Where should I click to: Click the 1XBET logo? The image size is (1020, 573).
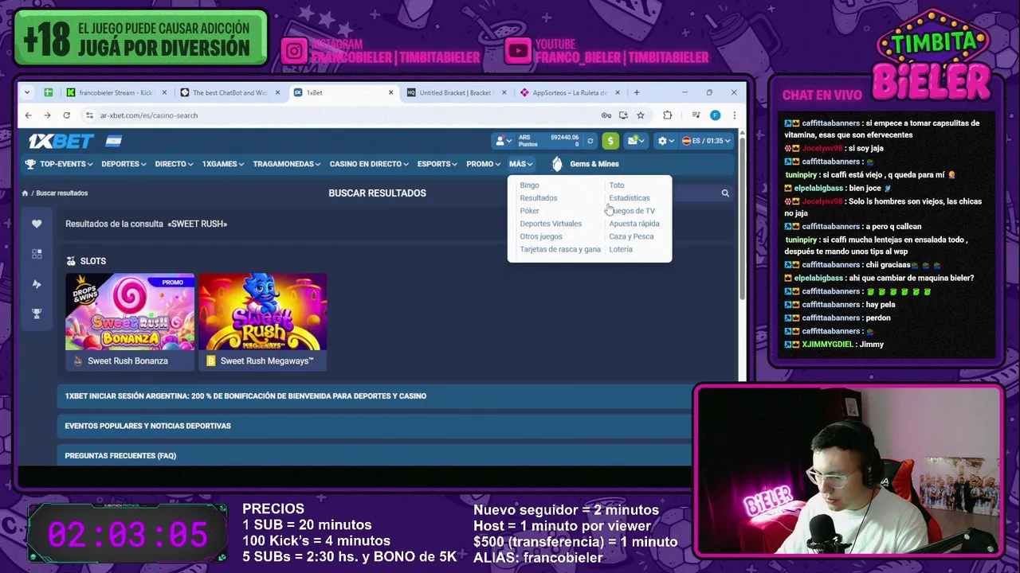click(x=61, y=141)
